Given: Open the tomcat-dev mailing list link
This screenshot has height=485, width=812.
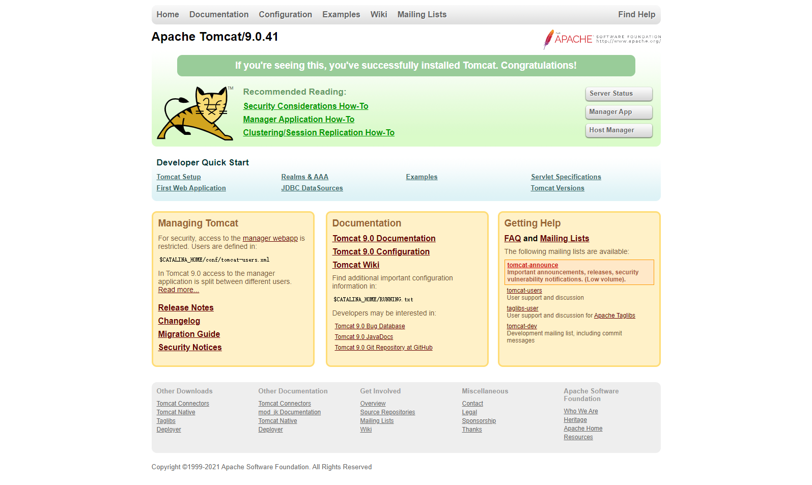Looking at the screenshot, I should pos(522,326).
